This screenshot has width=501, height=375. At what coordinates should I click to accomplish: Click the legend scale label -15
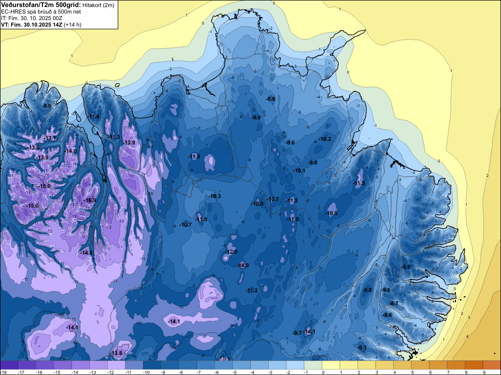tap(57, 372)
